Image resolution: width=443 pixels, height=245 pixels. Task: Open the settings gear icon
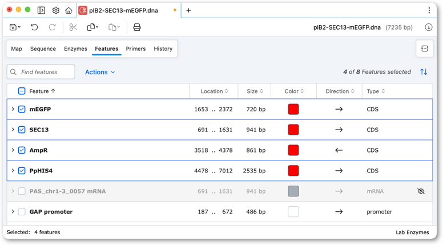[56, 10]
